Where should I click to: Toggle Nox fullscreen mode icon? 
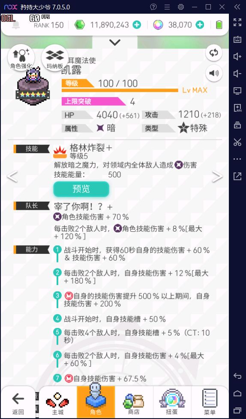tap(237, 22)
